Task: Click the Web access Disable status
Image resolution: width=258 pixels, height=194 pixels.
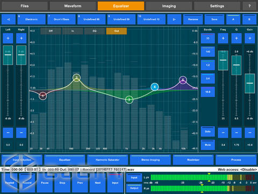Action: (x=238, y=169)
